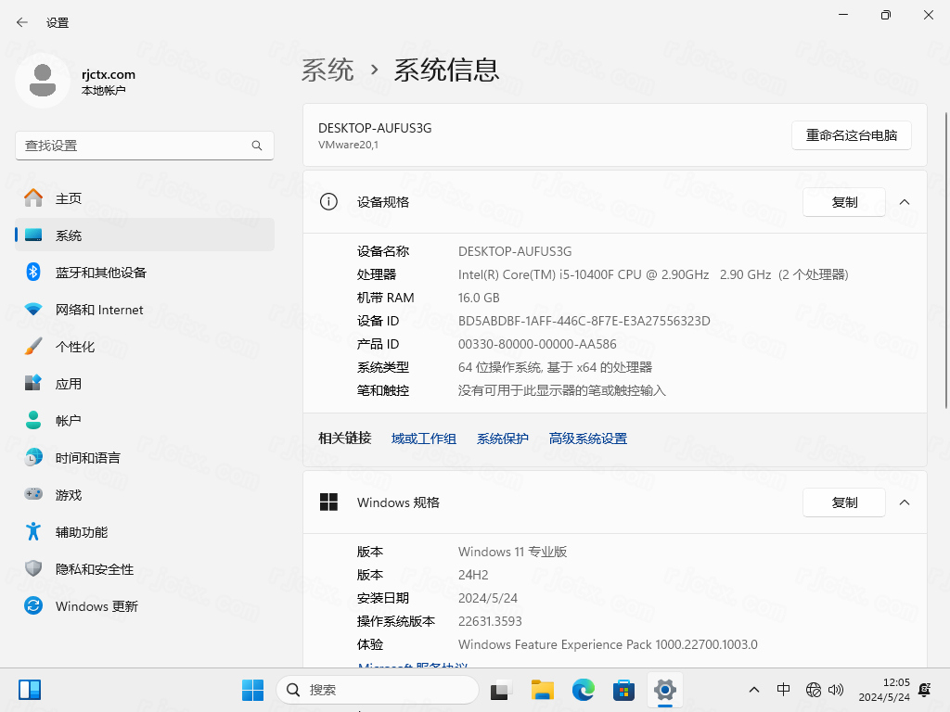Select 蓝牙和其他设备 in the sidebar

(x=145, y=272)
